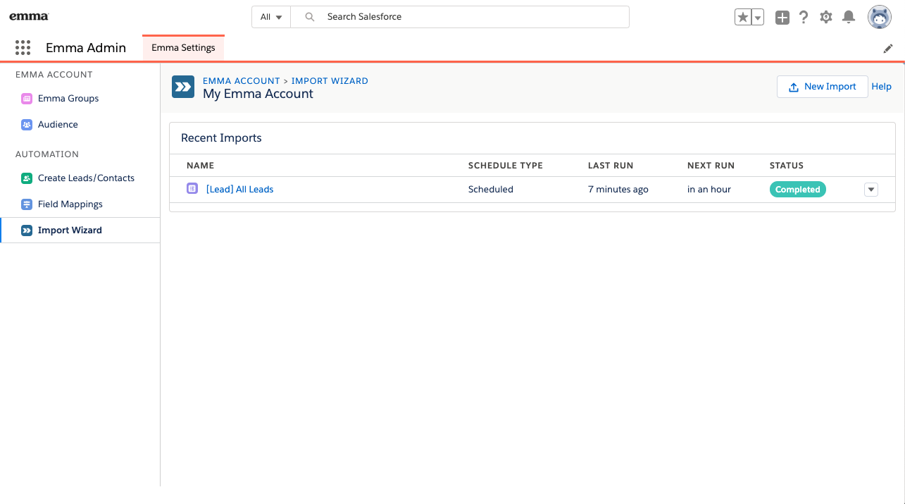Switch to the Emma Settings tab
Screen dimensions: 905x504
coord(183,48)
